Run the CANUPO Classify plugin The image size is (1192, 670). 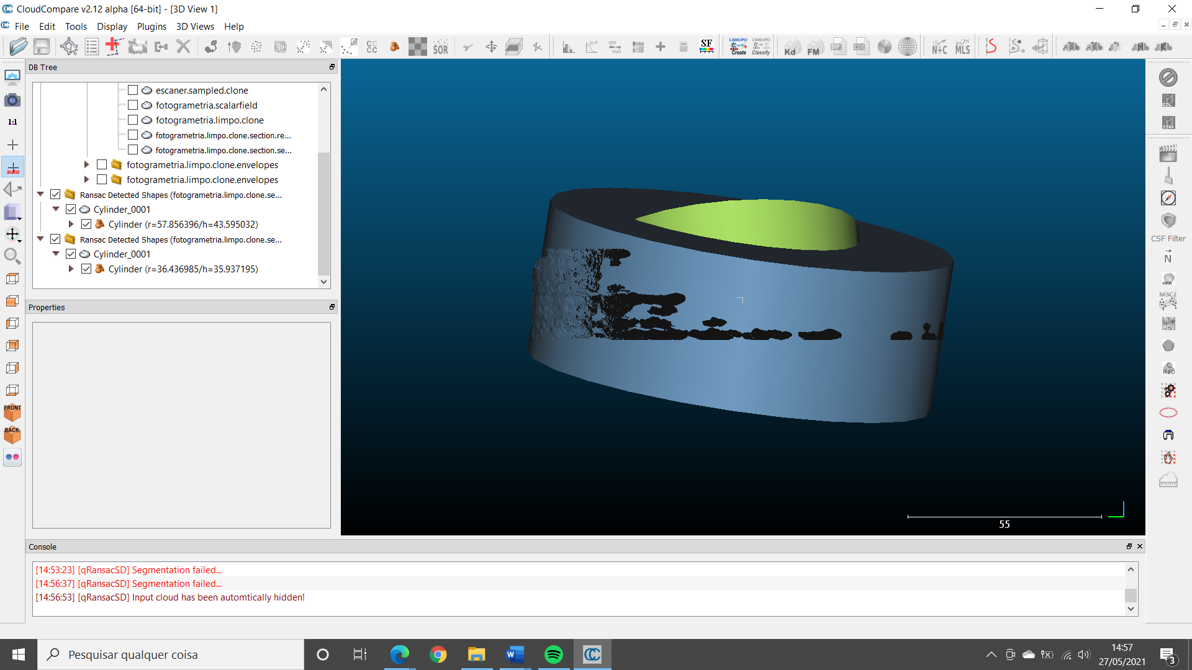point(761,46)
